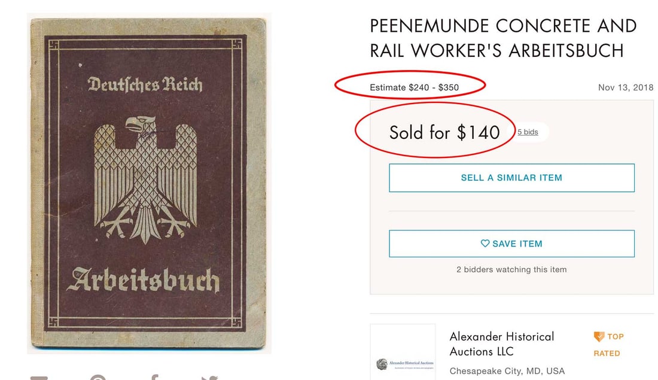Click the Nov 13, 2018 sale date
Image resolution: width=658 pixels, height=380 pixels.
coord(626,87)
